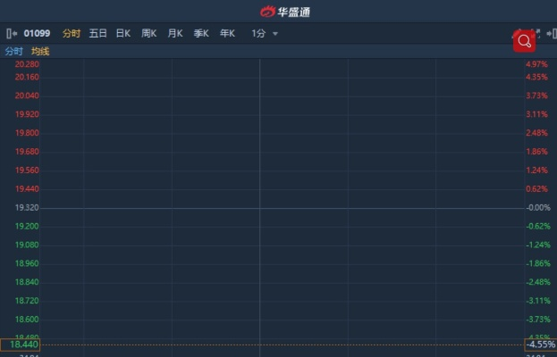
Task: Switch to the 五日 five-day tab
Action: (x=97, y=34)
